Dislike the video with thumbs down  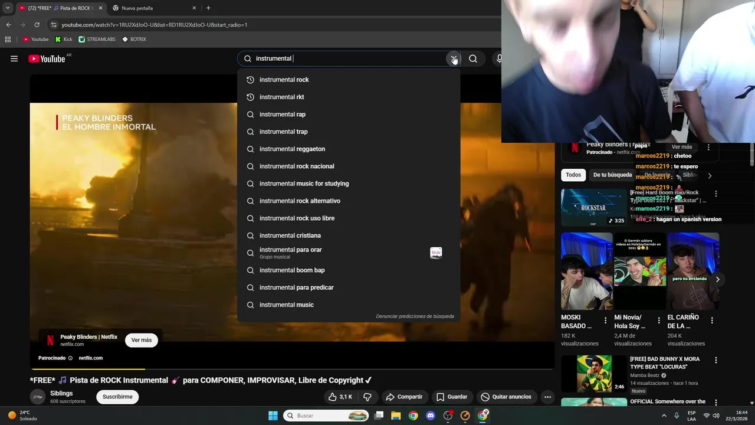367,397
